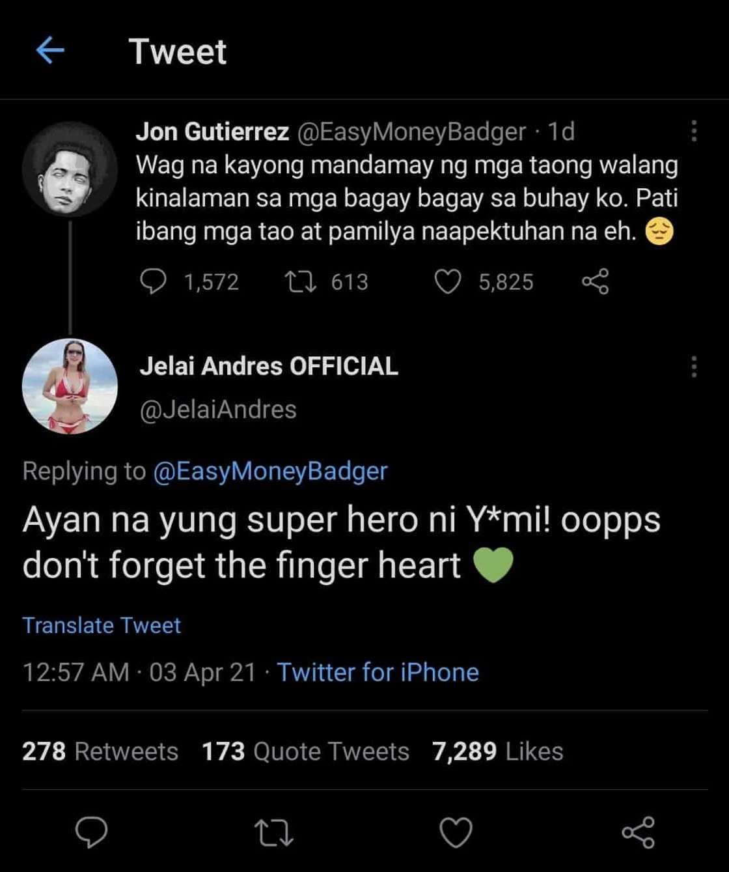This screenshot has height=872, width=729.
Task: View the 7,289 Likes list
Action: [497, 752]
